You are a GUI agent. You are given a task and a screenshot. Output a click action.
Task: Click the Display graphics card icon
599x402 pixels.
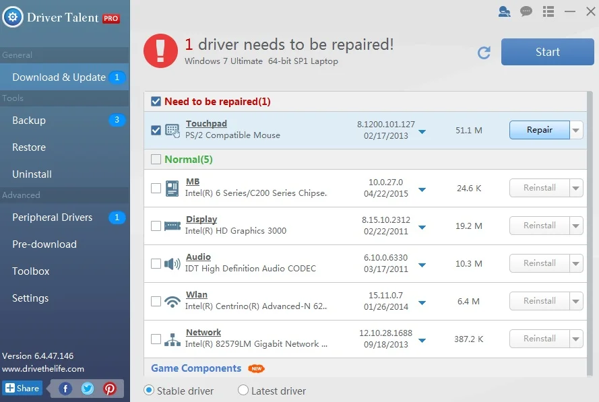[x=172, y=226]
